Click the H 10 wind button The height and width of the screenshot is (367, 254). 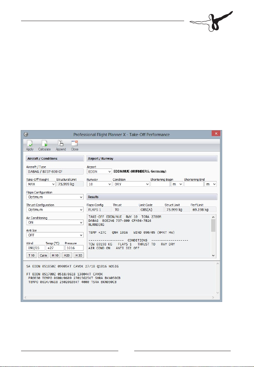pyautogui.click(x=55, y=255)
